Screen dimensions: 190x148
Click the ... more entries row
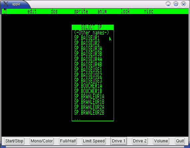coord(77,119)
